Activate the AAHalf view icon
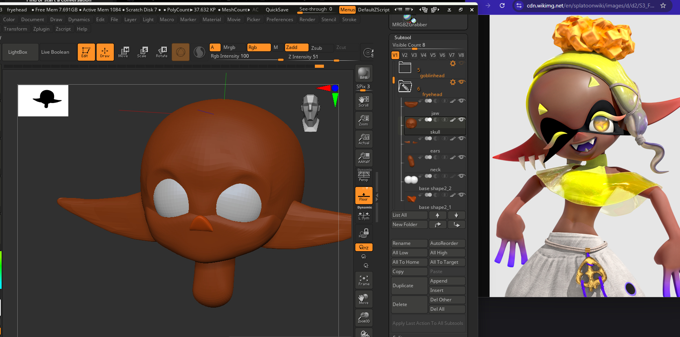This screenshot has height=337, width=680. pyautogui.click(x=364, y=158)
